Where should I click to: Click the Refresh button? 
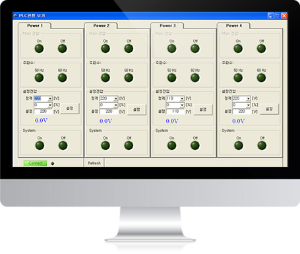click(94, 163)
